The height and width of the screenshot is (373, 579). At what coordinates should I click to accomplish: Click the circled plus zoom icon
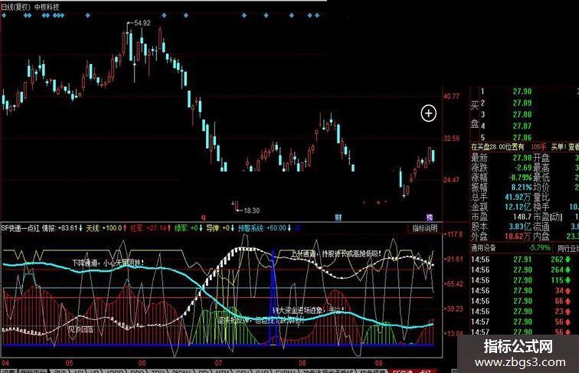coord(428,113)
